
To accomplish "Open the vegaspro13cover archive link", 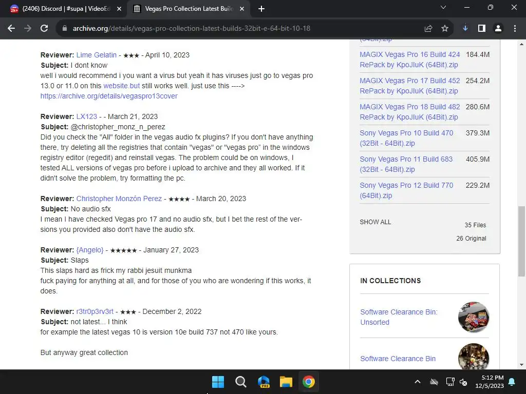I will (x=109, y=96).
